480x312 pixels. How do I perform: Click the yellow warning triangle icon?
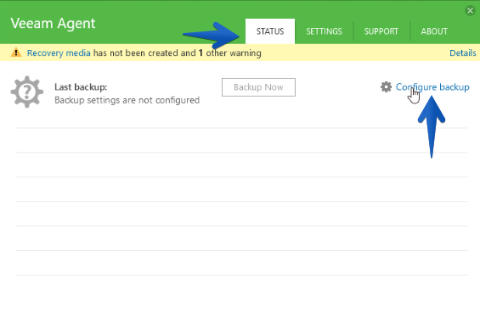pos(16,53)
